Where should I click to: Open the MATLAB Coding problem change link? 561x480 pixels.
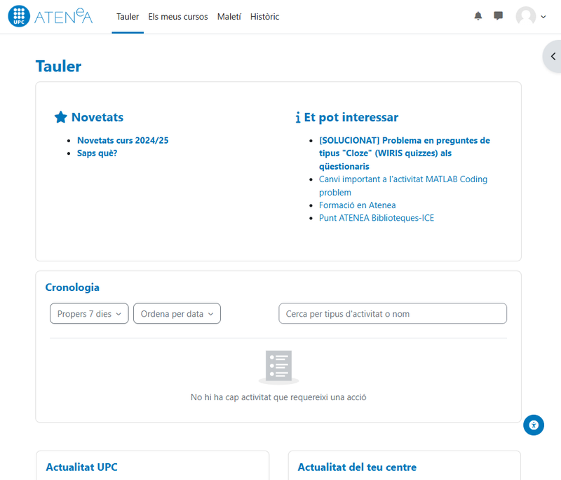[x=403, y=179]
